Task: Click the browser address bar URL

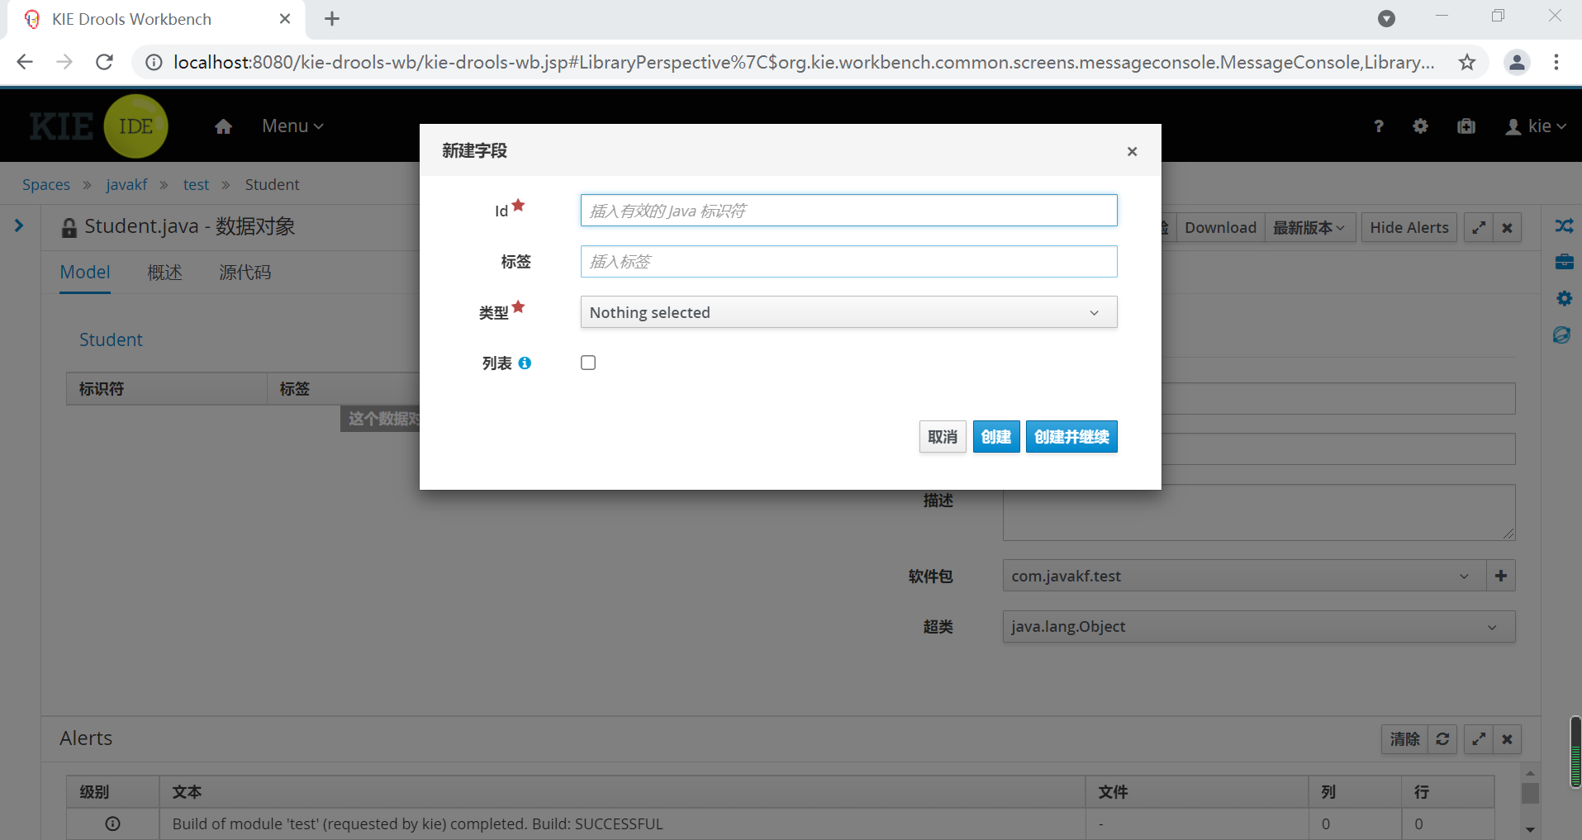Action: (x=803, y=62)
